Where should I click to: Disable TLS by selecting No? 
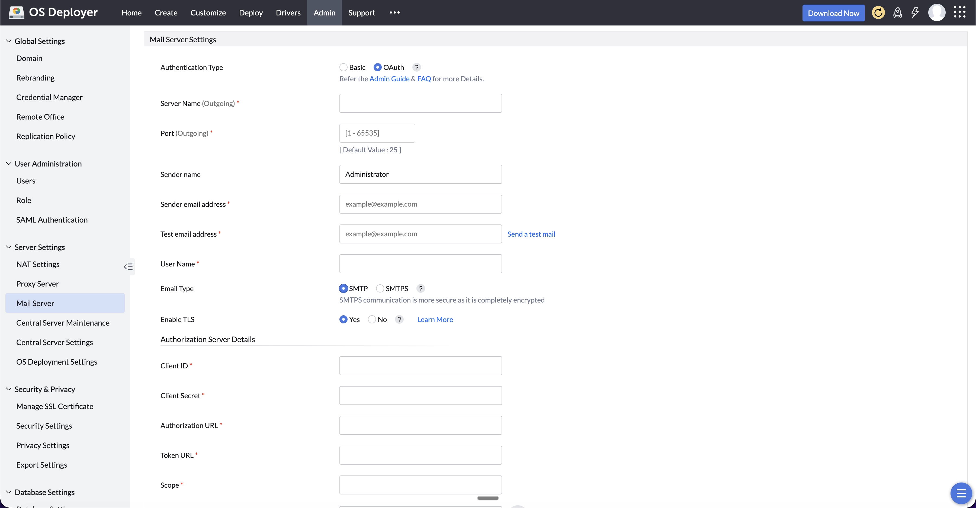pyautogui.click(x=372, y=319)
